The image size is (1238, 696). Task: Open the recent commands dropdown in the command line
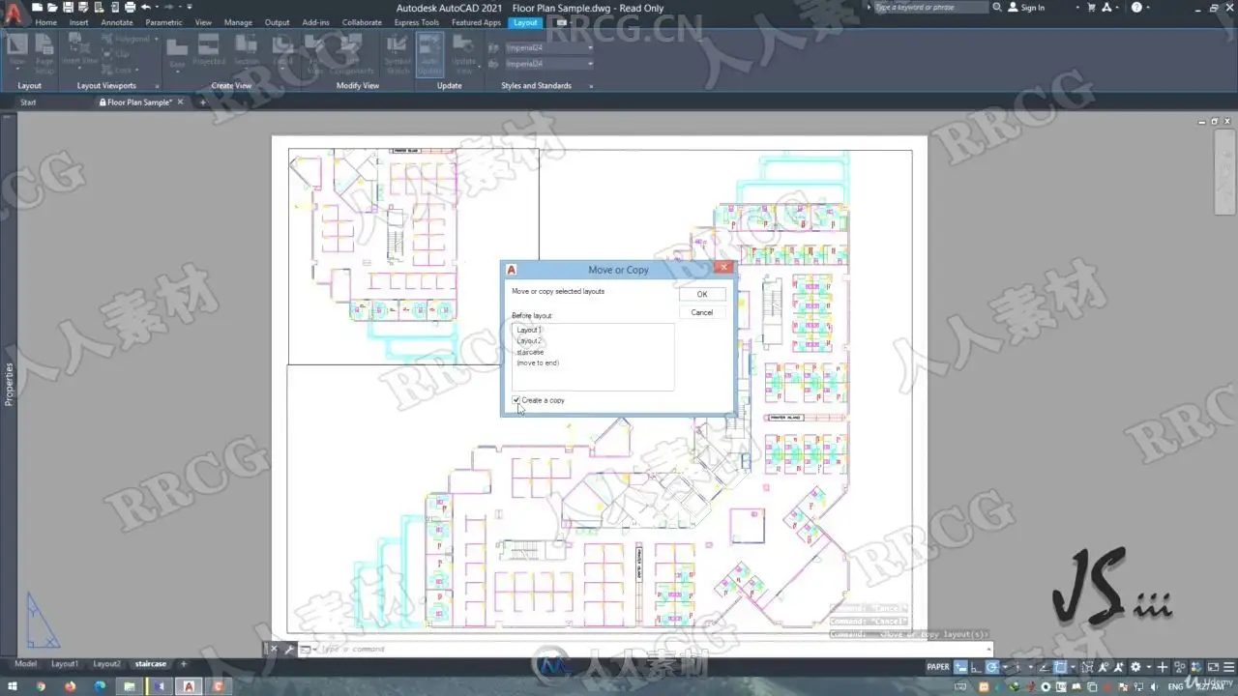click(306, 650)
